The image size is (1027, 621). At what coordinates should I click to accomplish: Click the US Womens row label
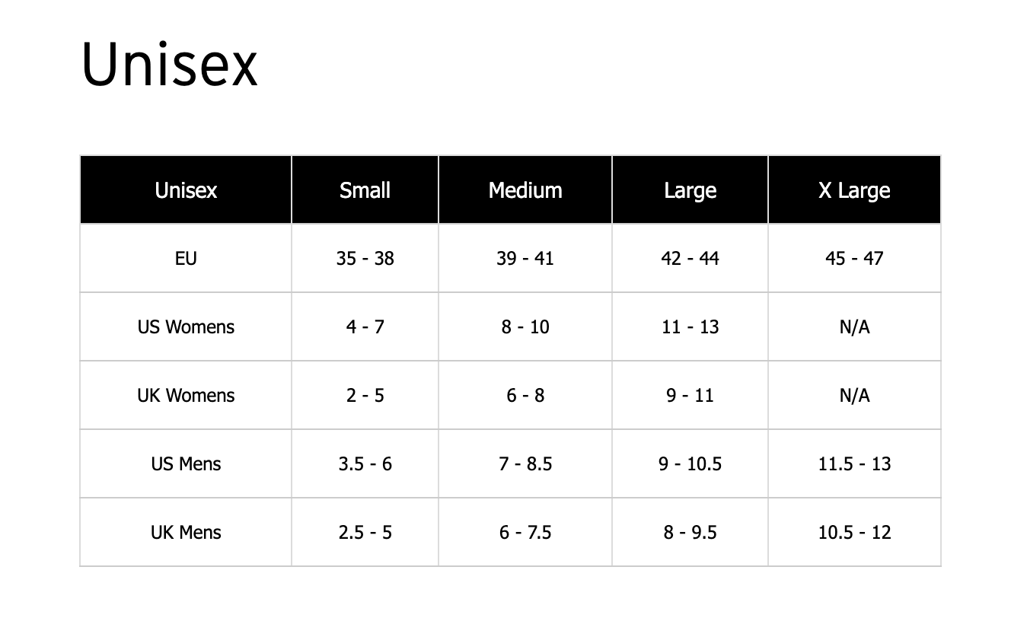(x=186, y=326)
